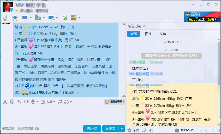221x134 pixels.
Task: Share music with the note icon
Action: 59,102
